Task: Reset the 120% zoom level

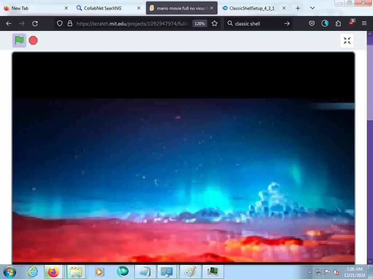Action: 200,24
